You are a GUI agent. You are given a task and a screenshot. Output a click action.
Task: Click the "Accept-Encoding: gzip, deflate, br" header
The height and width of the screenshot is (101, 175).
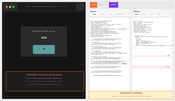pos(100,28)
